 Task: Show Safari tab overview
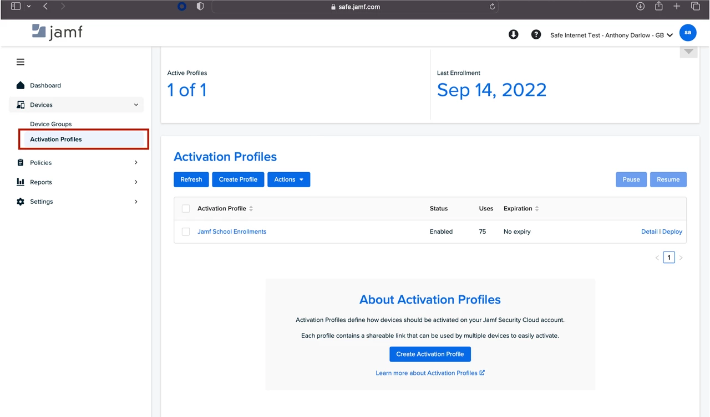695,6
